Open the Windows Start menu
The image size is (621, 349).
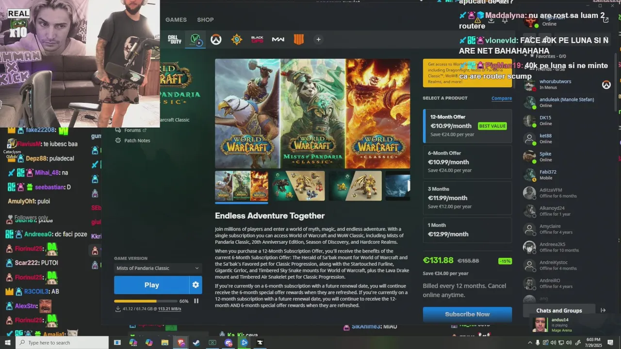[8, 343]
